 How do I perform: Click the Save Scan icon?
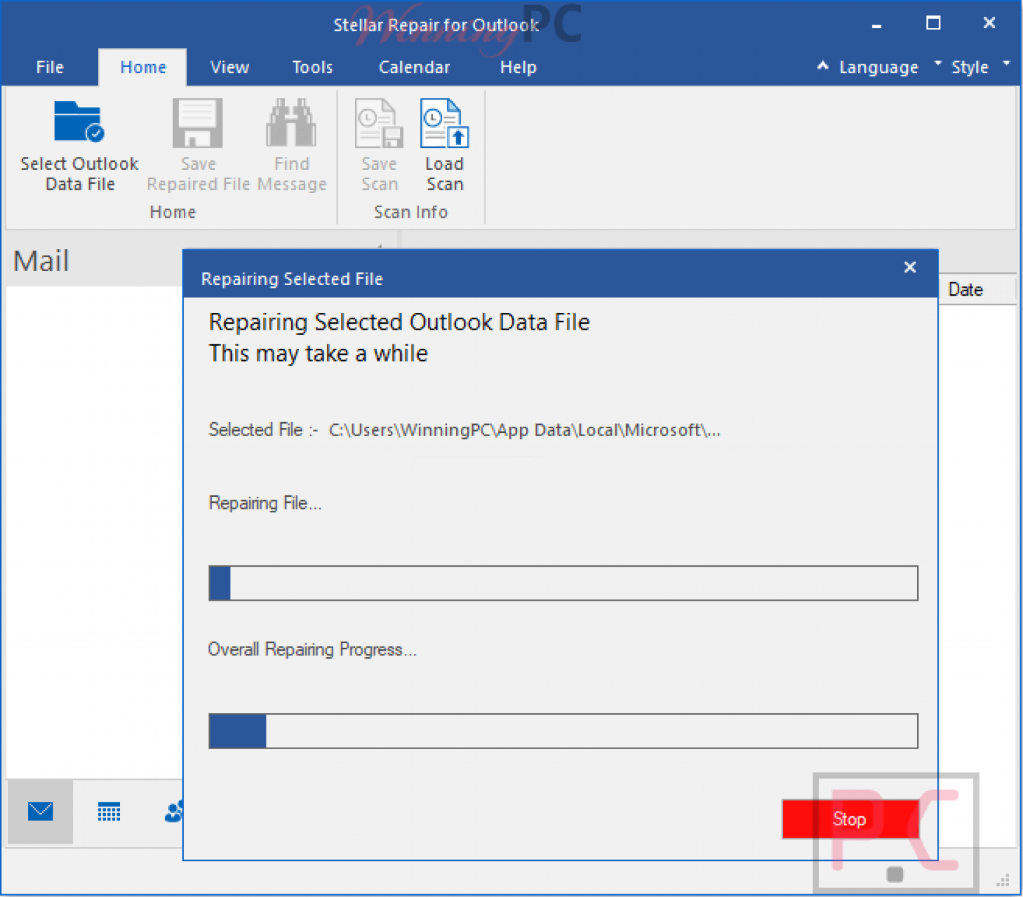379,123
